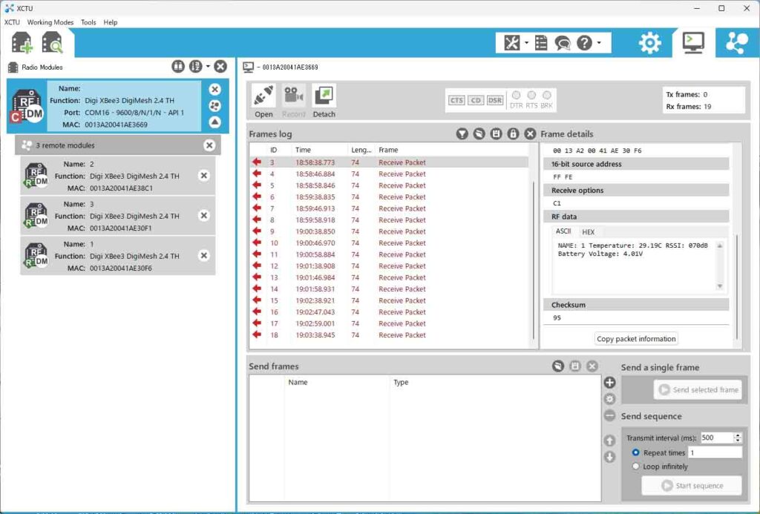Switch RF data view to HEX tab
This screenshot has width=760, height=514.
tap(588, 232)
